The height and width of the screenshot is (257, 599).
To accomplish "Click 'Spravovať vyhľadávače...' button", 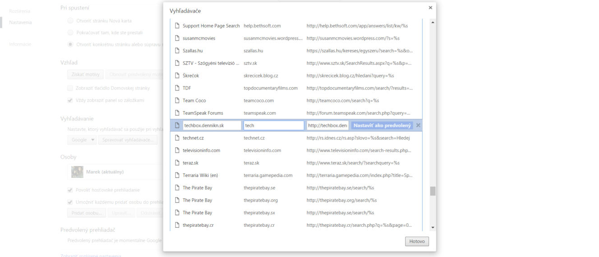I will 128,140.
